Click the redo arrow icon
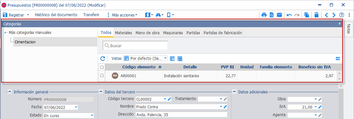354x119 pixels. (297, 15)
